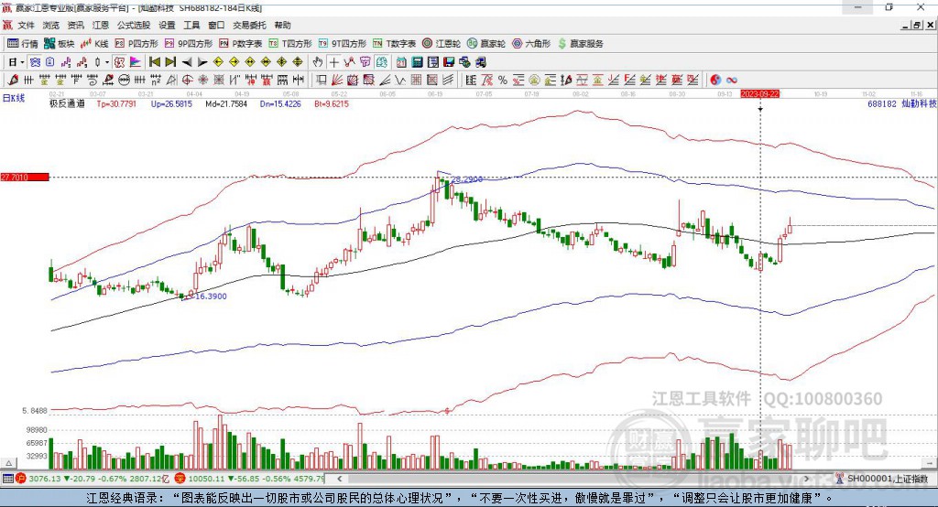
Task: Open the P数字表 tool
Action: (241, 44)
